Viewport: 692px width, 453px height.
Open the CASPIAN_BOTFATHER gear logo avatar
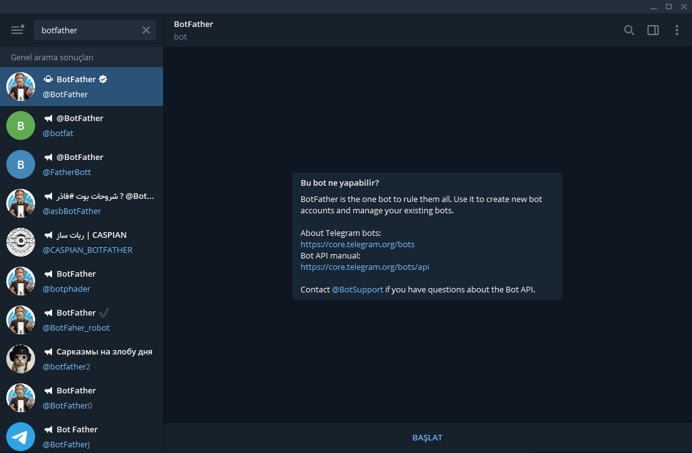pyautogui.click(x=21, y=242)
